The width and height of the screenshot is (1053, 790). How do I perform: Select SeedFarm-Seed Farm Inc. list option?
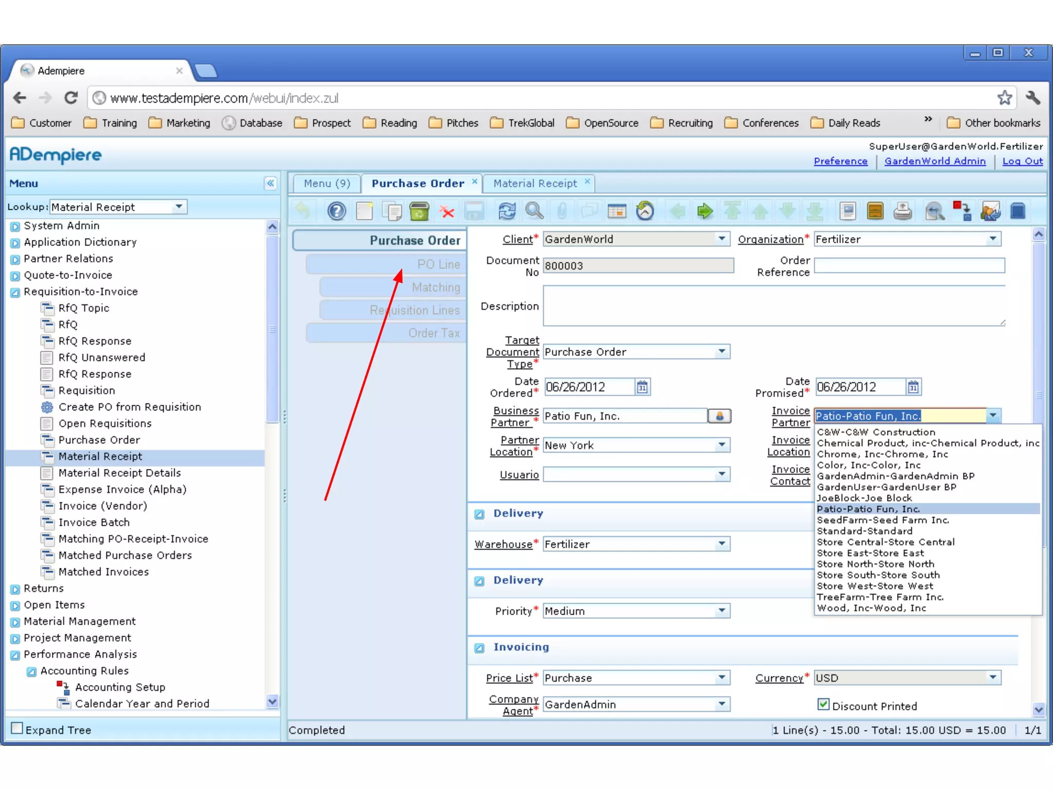point(883,520)
